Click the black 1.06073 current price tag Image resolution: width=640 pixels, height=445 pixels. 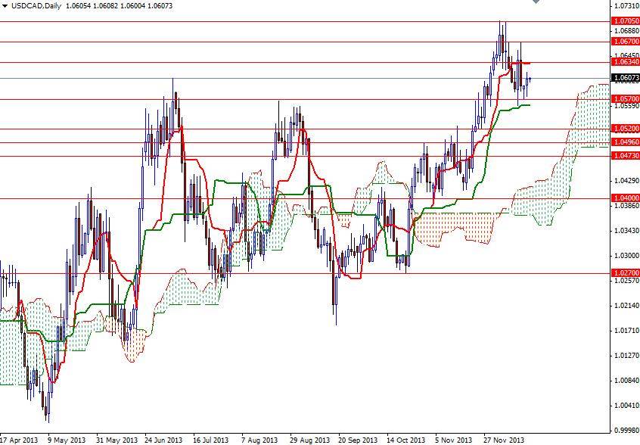click(622, 78)
